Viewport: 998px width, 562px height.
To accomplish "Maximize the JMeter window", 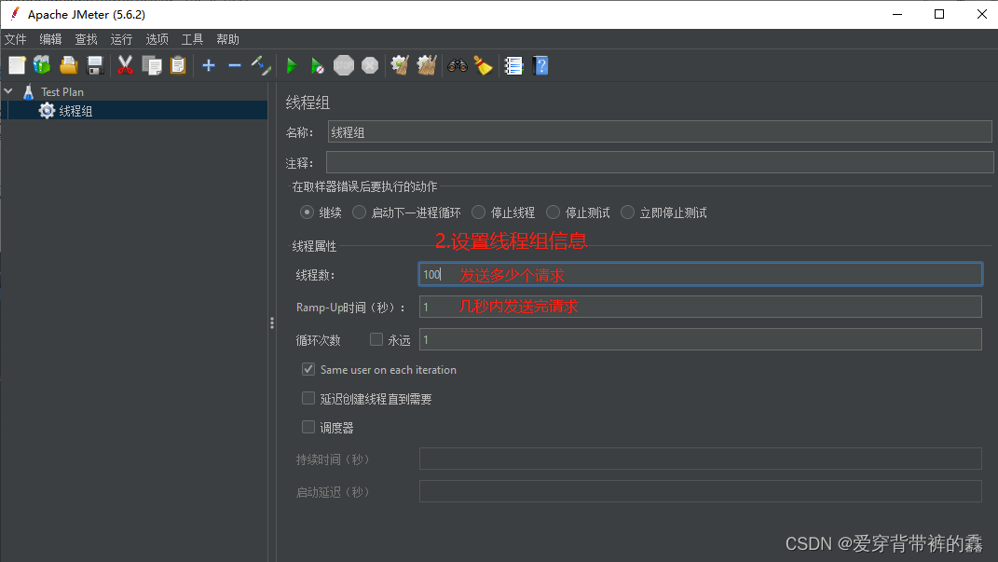I will coord(938,14).
